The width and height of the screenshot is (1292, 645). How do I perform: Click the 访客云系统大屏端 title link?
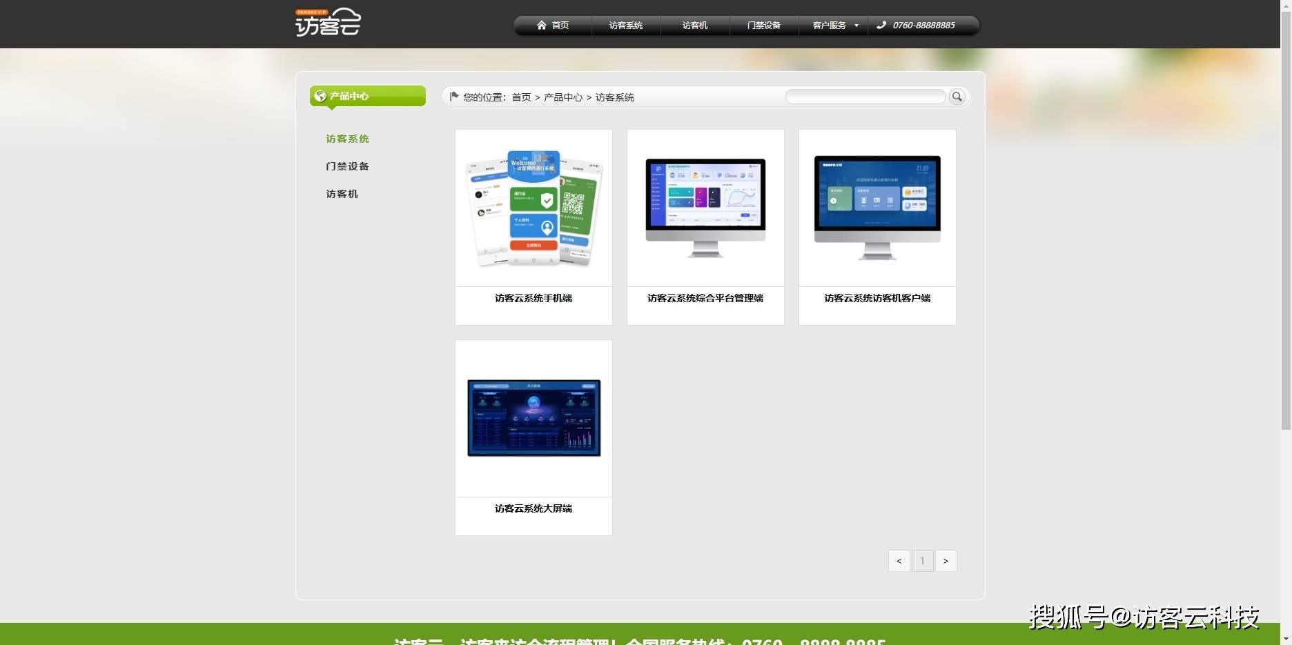point(534,508)
